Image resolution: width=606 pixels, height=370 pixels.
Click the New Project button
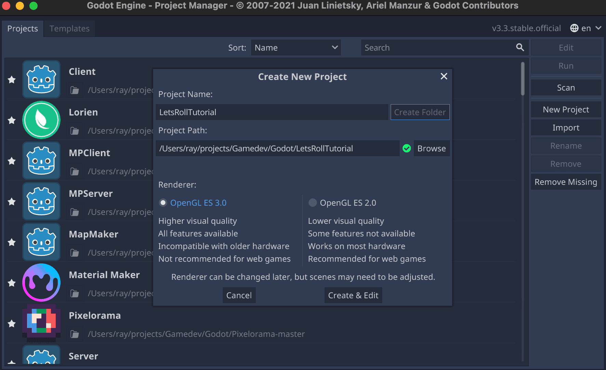pos(566,110)
